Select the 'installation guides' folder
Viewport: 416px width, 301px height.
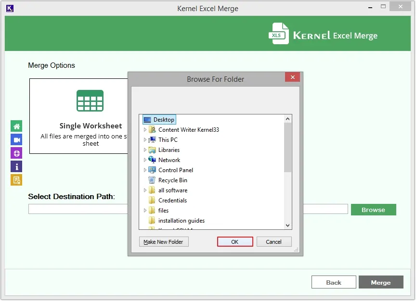[x=181, y=221]
